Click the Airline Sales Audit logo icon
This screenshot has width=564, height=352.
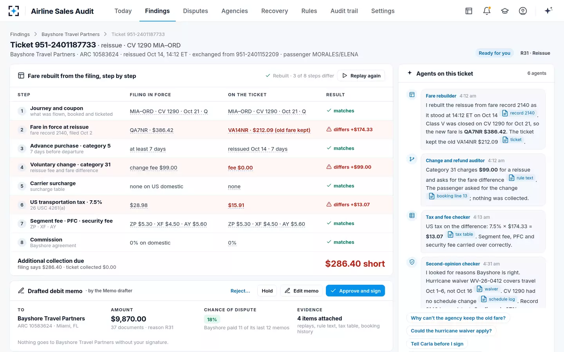[x=14, y=11]
